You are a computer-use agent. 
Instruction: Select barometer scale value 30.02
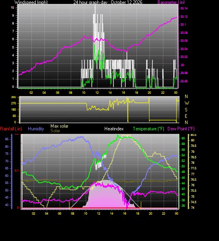tap(184, 57)
